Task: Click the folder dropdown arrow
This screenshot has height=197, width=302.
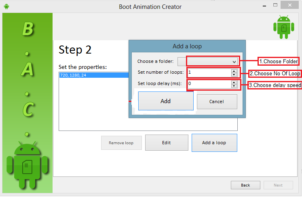Action: 234,62
